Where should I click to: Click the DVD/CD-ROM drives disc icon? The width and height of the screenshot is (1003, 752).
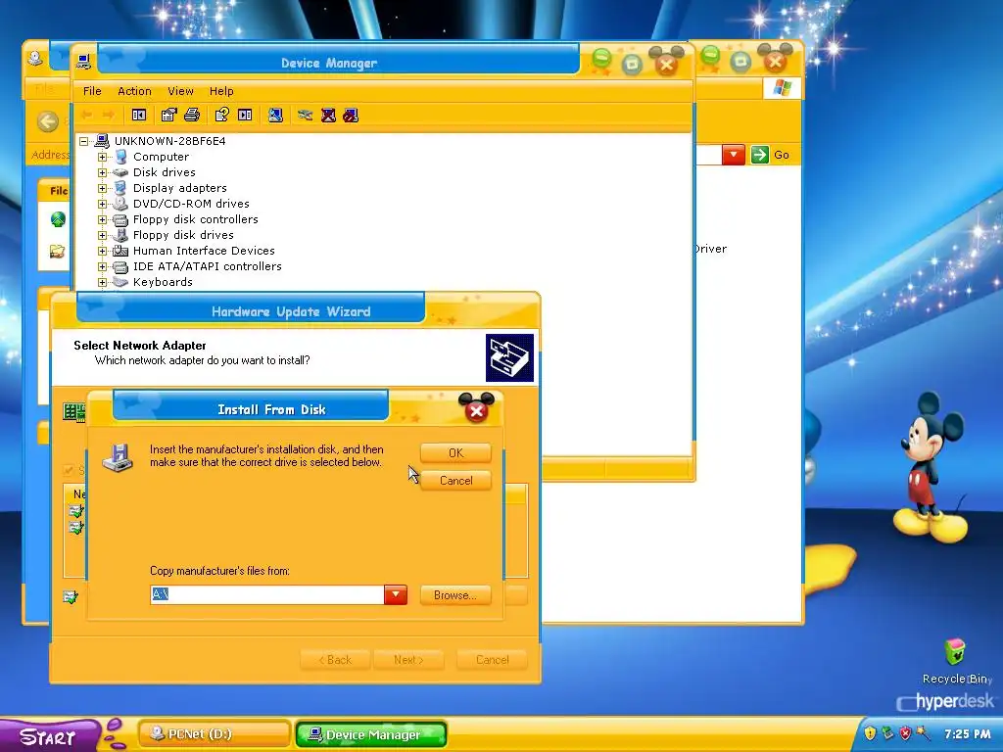click(120, 204)
